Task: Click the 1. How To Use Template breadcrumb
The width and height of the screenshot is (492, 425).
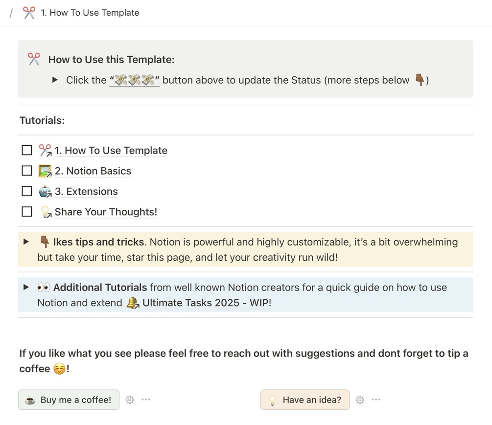Action: 90,13
